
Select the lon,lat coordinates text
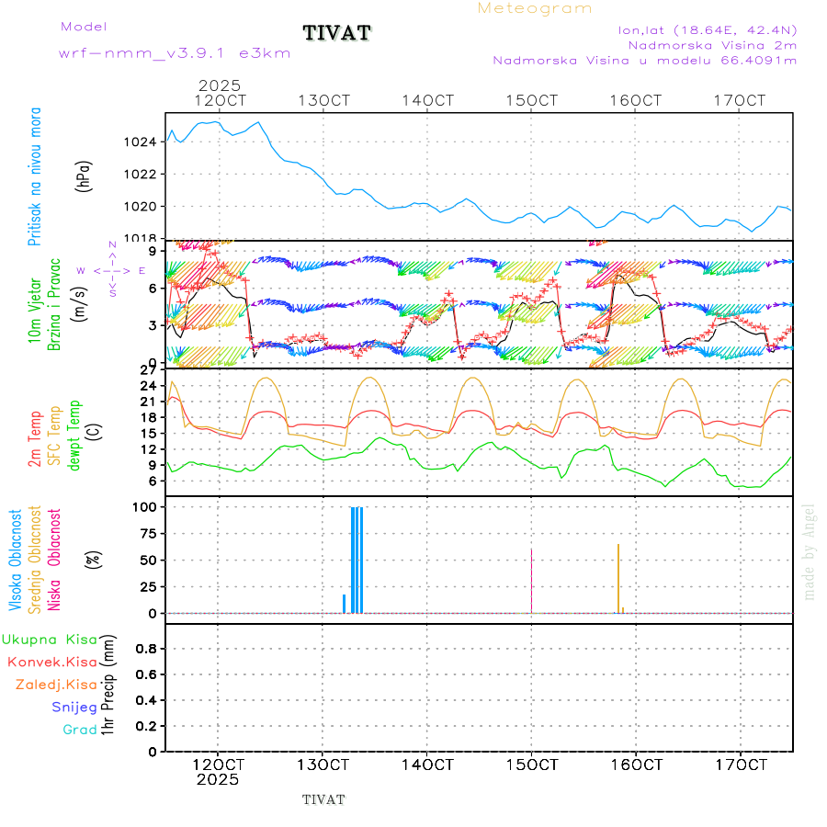point(708,29)
